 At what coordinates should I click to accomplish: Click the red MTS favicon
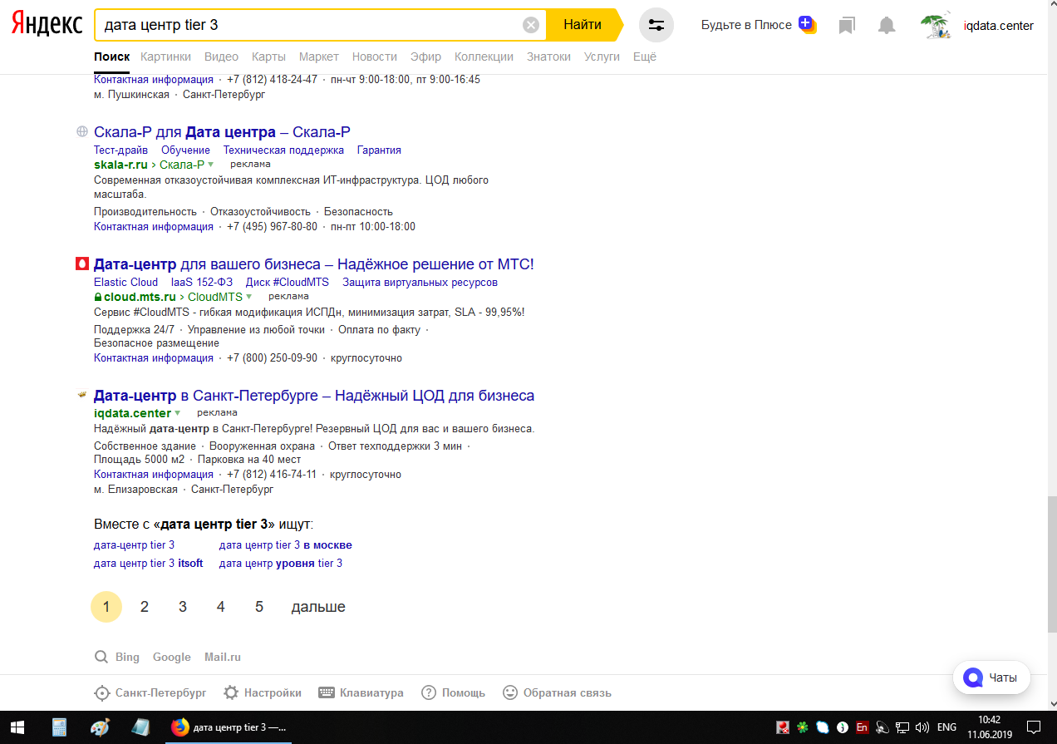pyautogui.click(x=81, y=264)
